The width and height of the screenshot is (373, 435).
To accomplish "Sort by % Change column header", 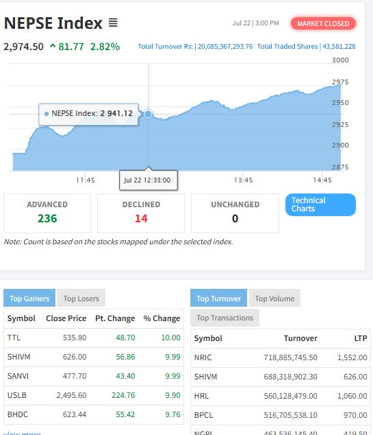I will 162,318.
